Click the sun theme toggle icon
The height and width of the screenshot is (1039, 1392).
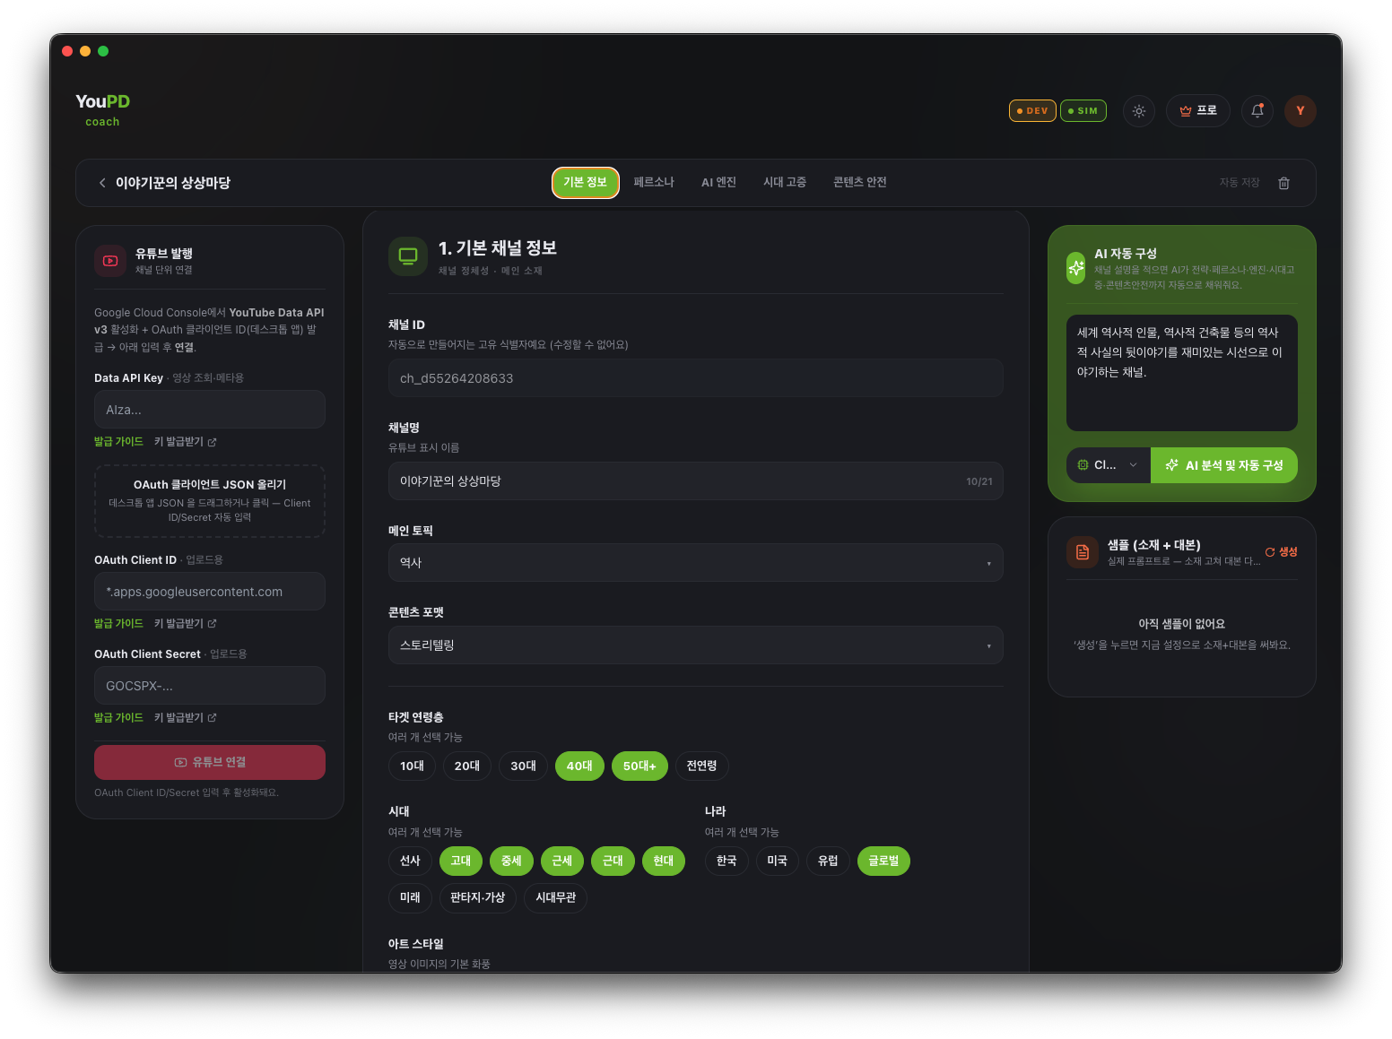(1138, 111)
